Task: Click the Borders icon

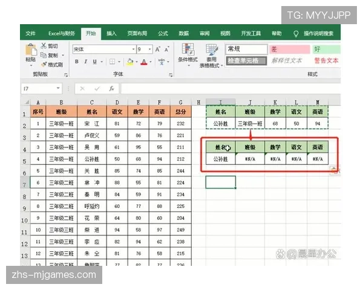Action: pyautogui.click(x=113, y=62)
